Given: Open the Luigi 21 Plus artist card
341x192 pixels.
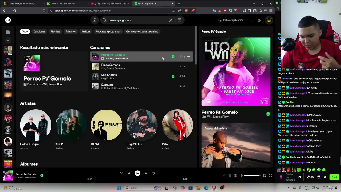Looking at the screenshot, I should coord(142,129).
